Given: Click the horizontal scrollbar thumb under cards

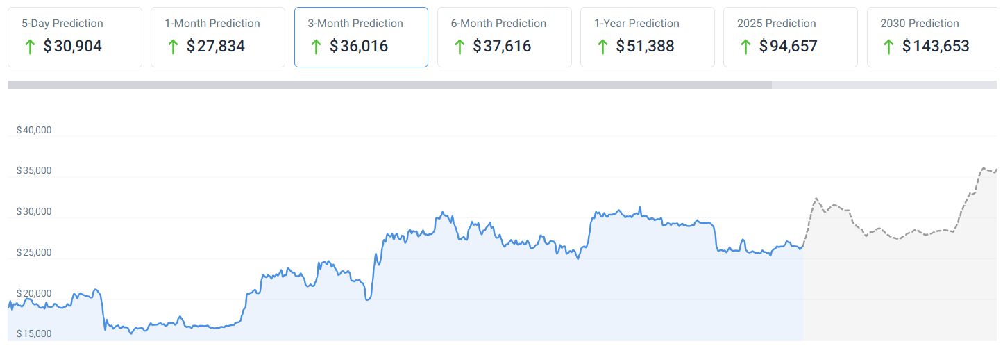Looking at the screenshot, I should tap(389, 85).
